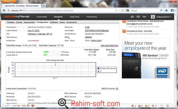Open the Windows 7 Ultimate, SP 1.0 link
178x109 pixels.
tap(40, 34)
